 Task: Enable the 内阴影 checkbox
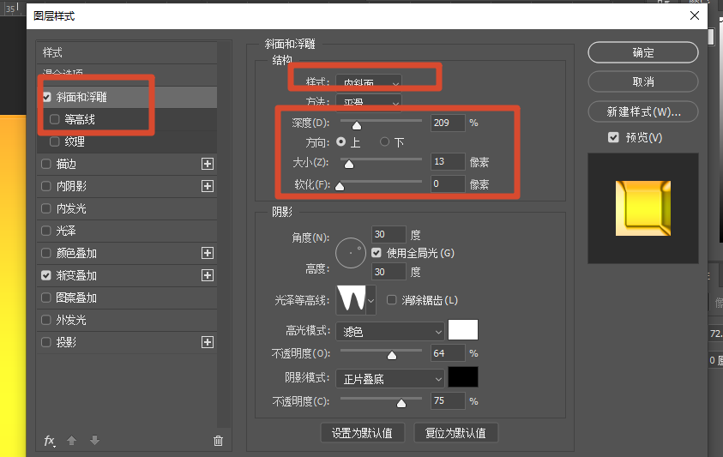[x=46, y=186]
